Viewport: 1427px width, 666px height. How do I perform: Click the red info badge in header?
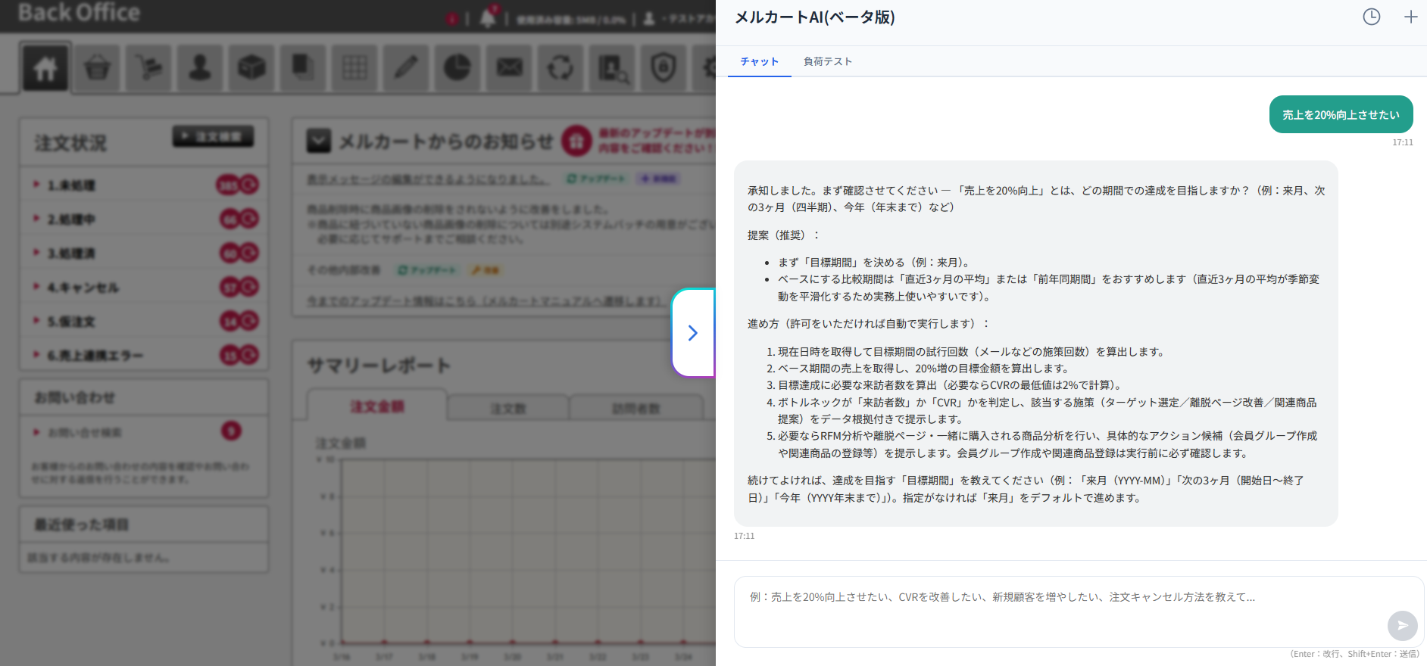[452, 19]
